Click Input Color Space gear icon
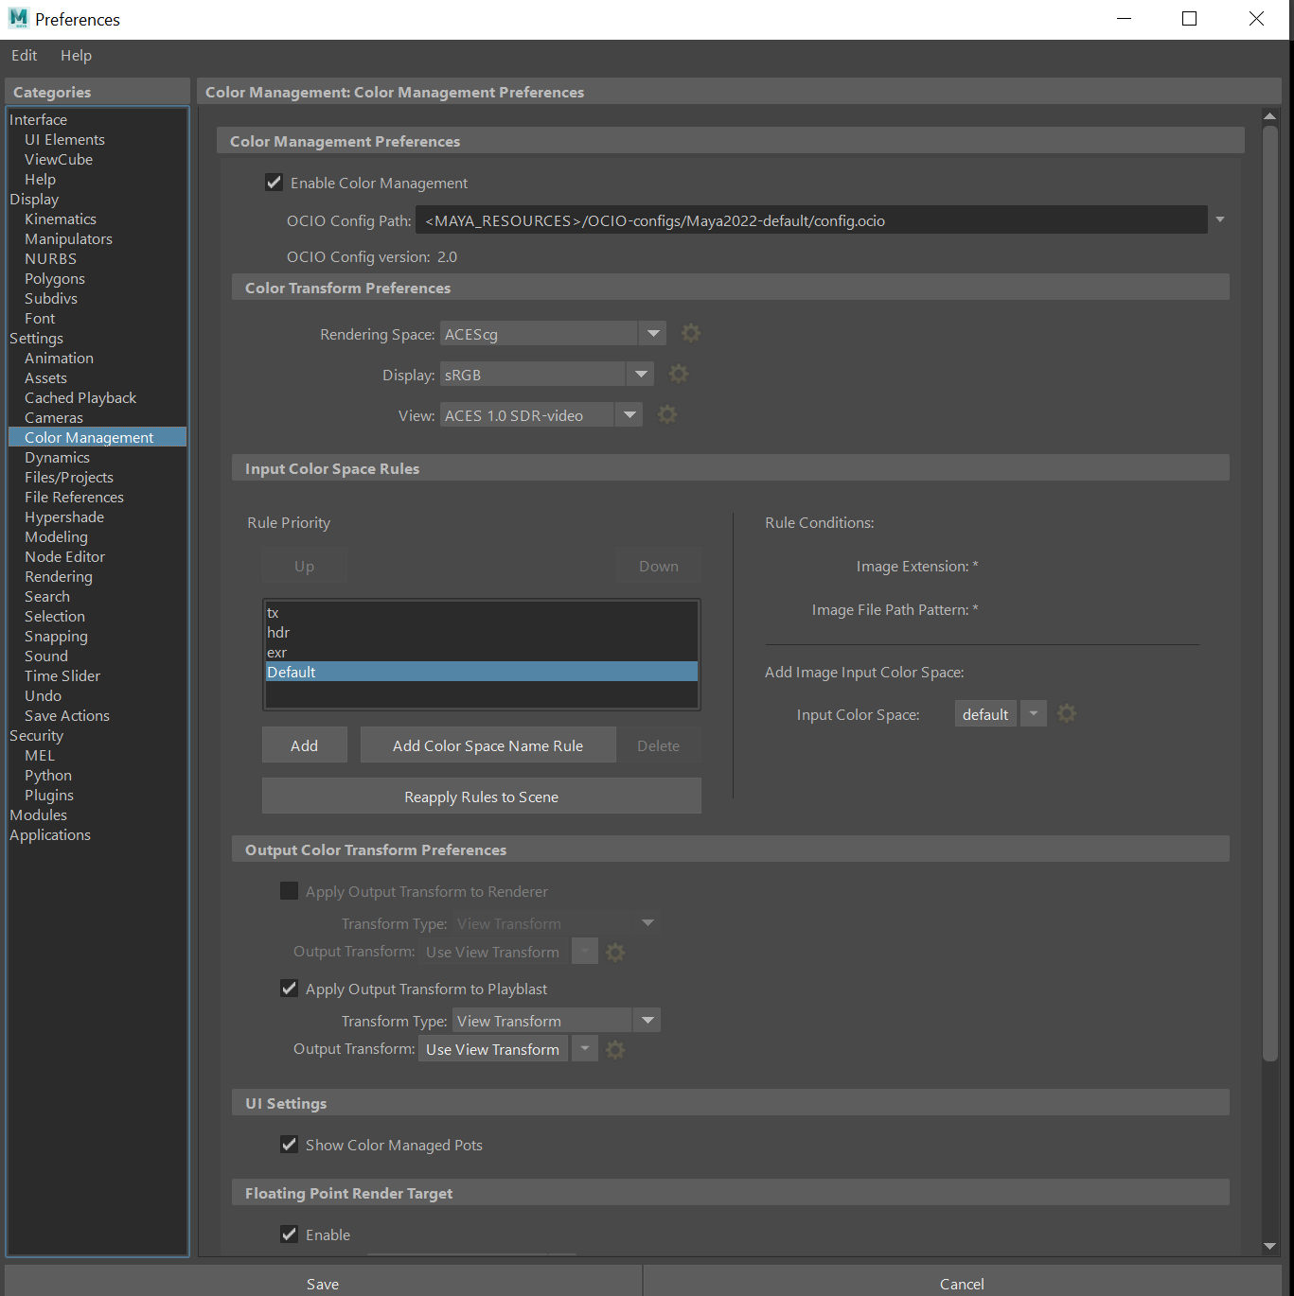This screenshot has width=1294, height=1296. pos(1067,713)
